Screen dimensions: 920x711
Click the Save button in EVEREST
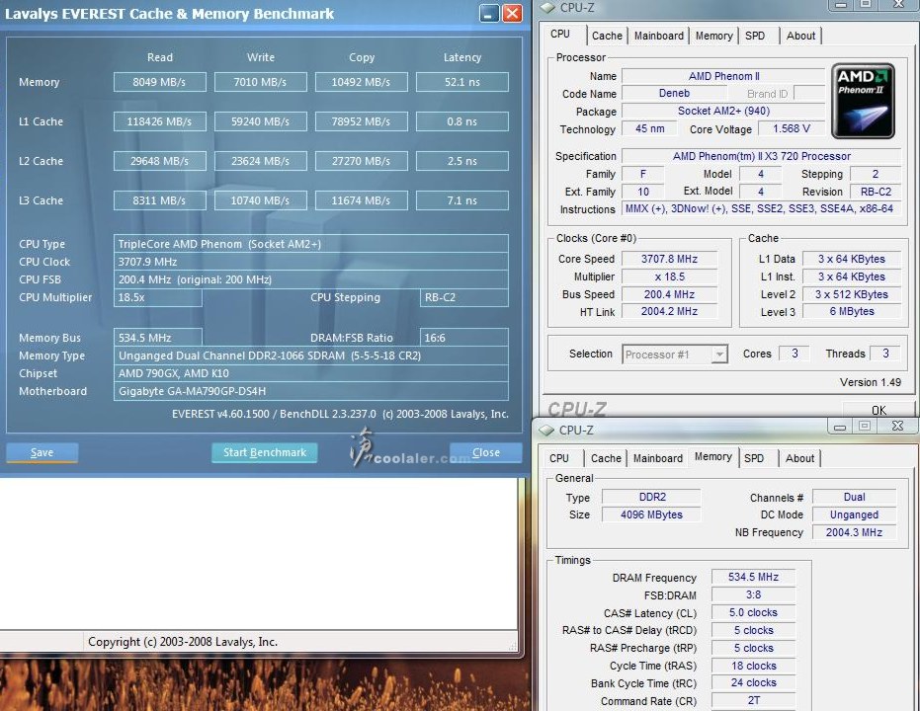[x=42, y=452]
